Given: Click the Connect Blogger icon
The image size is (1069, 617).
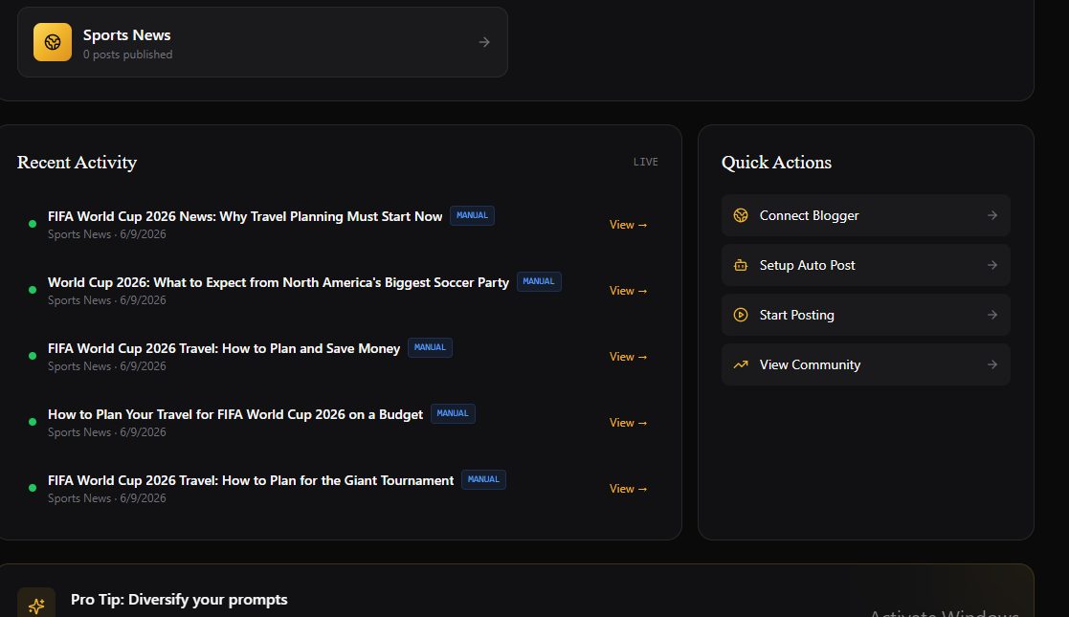Looking at the screenshot, I should (x=741, y=215).
